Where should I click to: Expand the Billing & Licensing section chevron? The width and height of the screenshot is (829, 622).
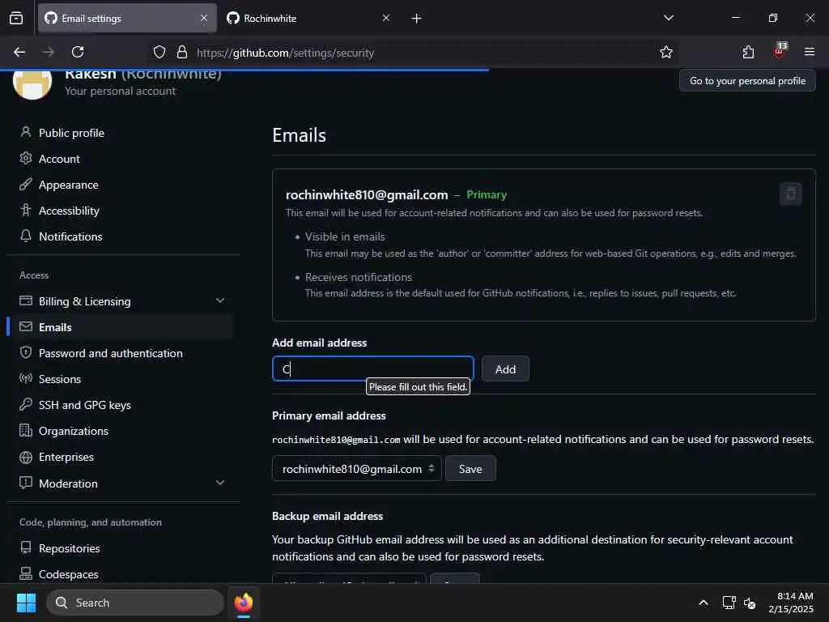(x=220, y=300)
